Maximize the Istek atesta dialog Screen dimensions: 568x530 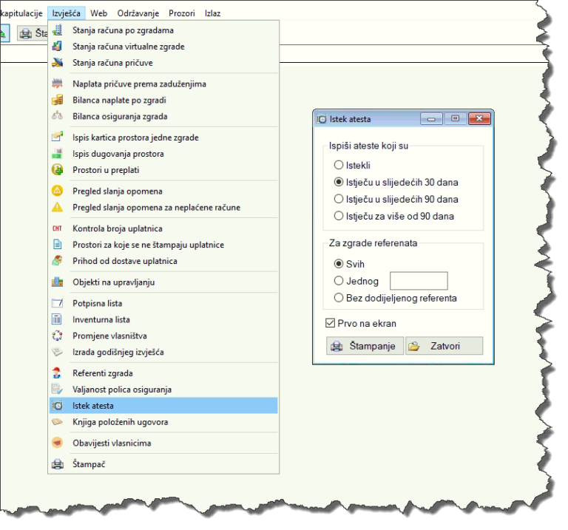pyautogui.click(x=455, y=119)
